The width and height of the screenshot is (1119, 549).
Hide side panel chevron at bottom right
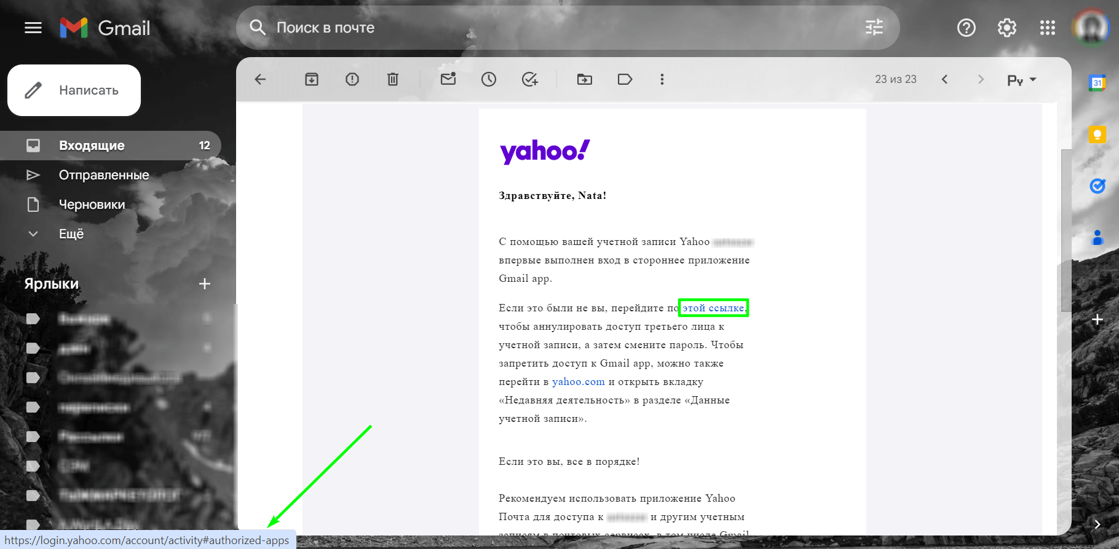click(x=1097, y=524)
